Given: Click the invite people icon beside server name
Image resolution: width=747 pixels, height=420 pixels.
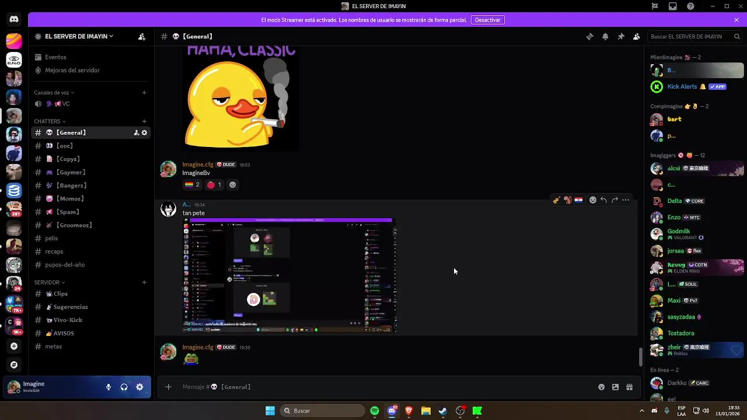Looking at the screenshot, I should click(142, 36).
